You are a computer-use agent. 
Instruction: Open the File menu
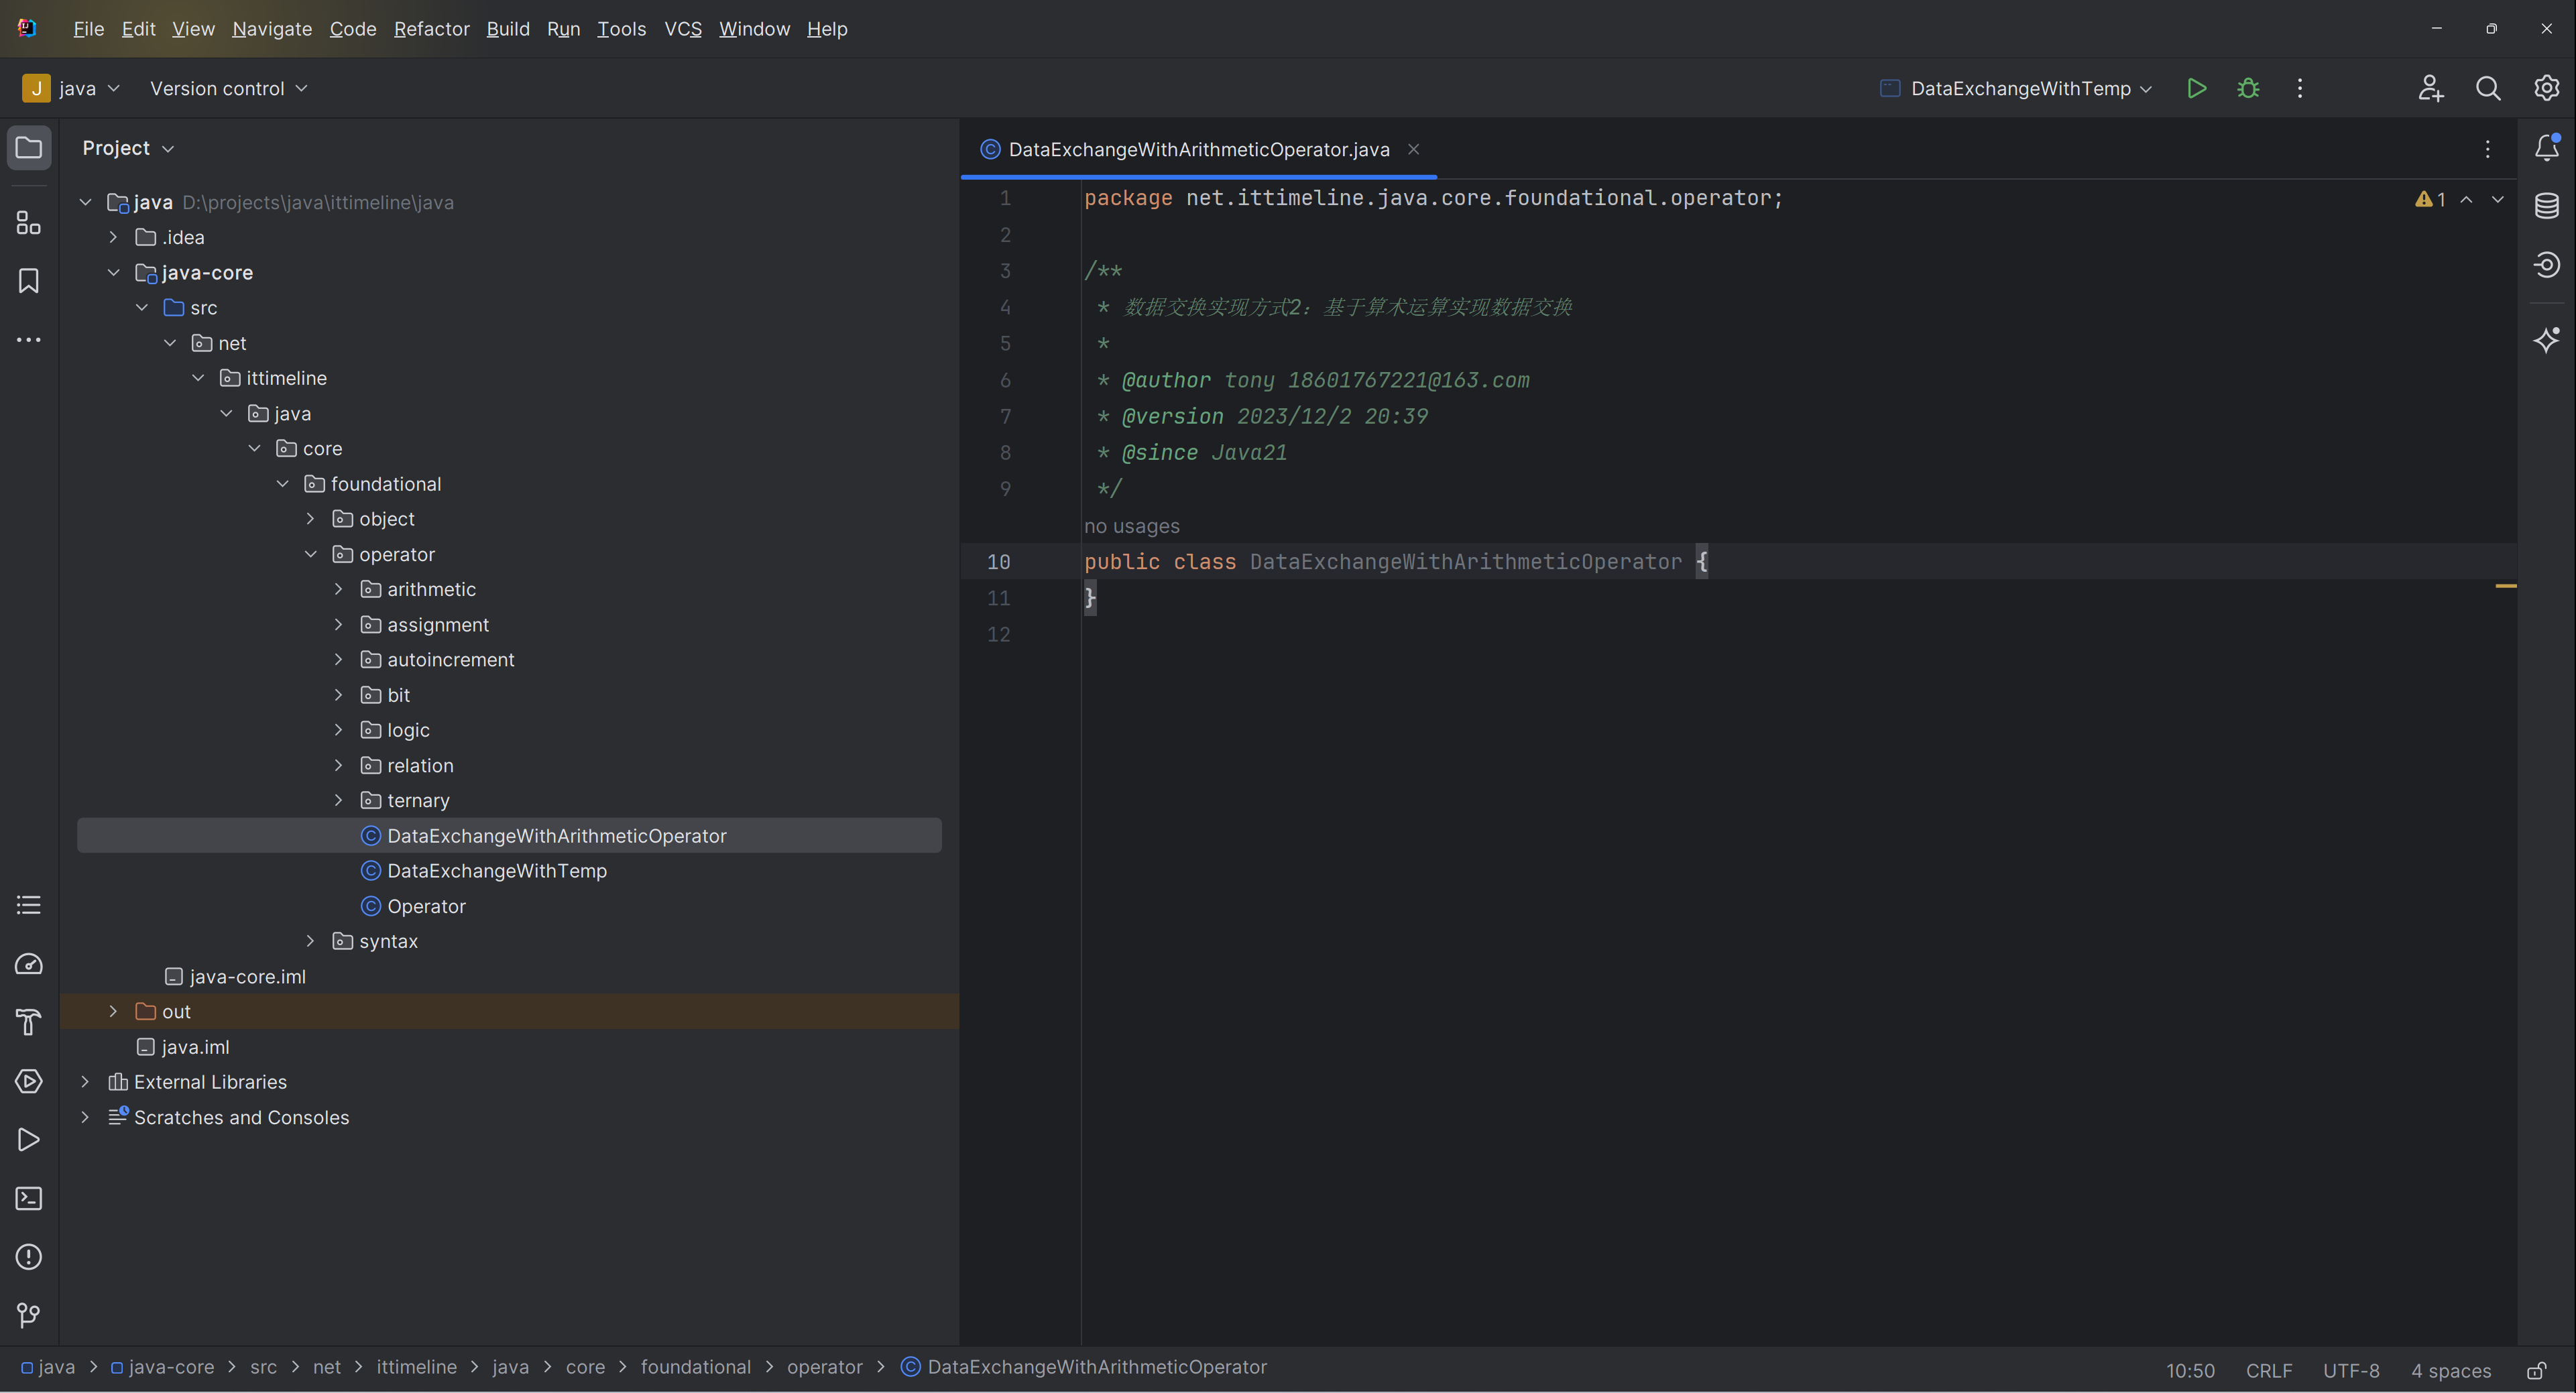(x=88, y=29)
